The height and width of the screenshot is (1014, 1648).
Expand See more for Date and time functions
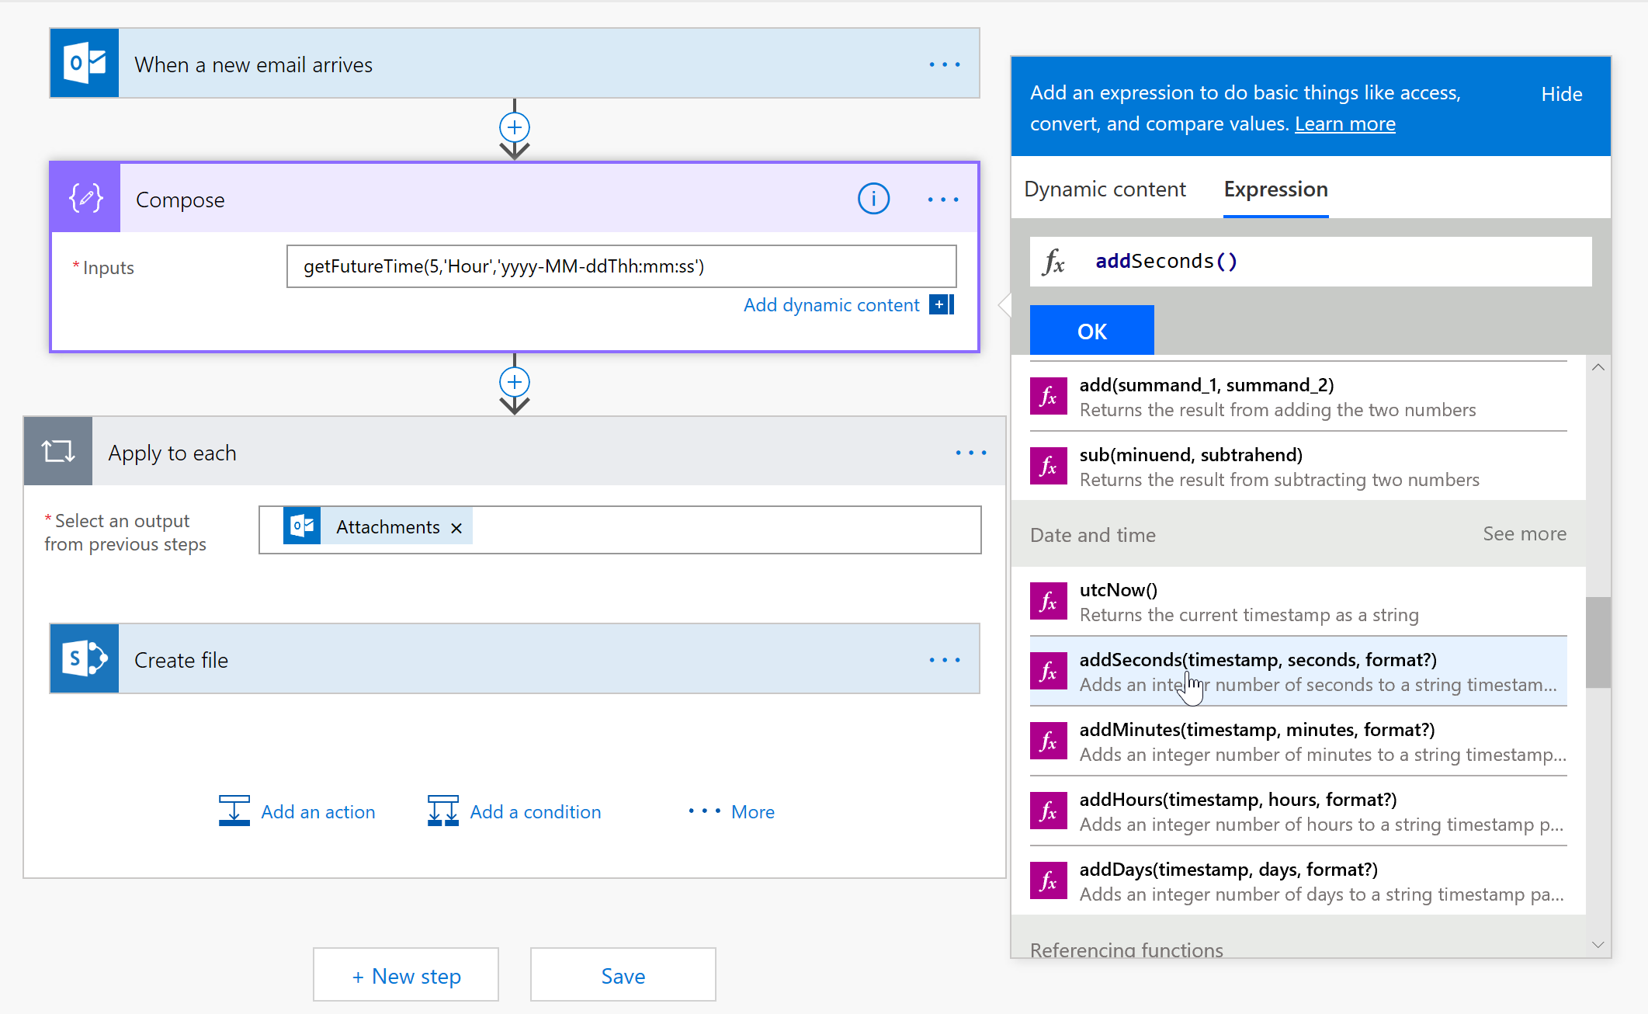pos(1524,533)
